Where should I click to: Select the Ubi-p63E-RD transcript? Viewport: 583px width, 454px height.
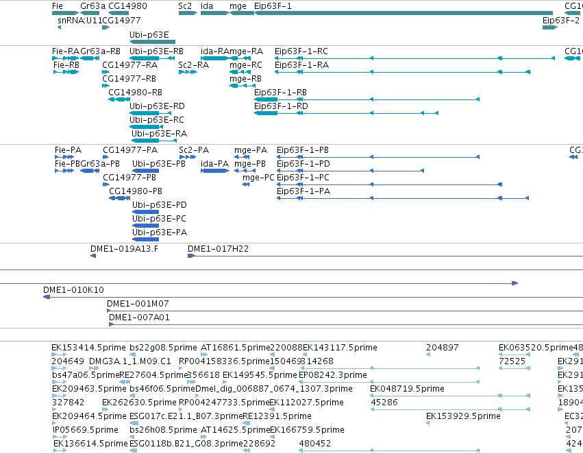pyautogui.click(x=150, y=113)
